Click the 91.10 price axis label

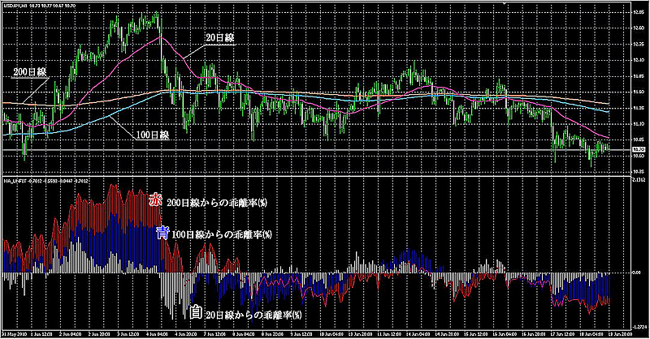(639, 124)
